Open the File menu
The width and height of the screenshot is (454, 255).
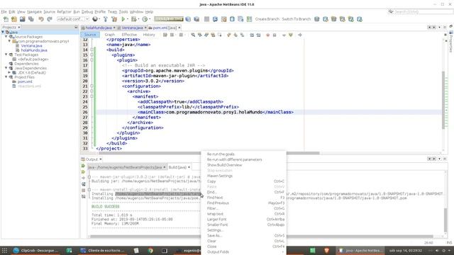click(x=4, y=12)
